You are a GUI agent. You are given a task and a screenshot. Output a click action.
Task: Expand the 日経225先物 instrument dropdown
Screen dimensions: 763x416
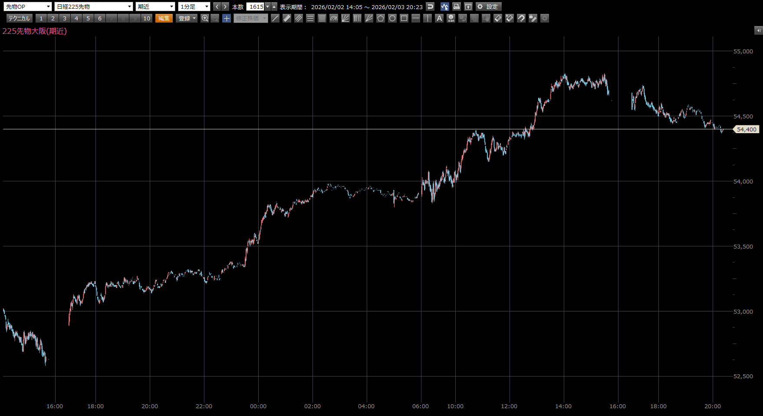(93, 7)
